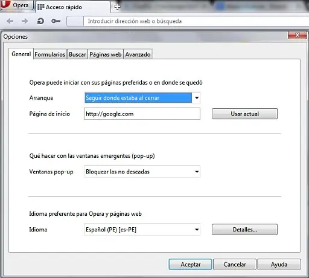The height and width of the screenshot is (278, 309).
Task: Switch to the General tab
Action: point(21,54)
